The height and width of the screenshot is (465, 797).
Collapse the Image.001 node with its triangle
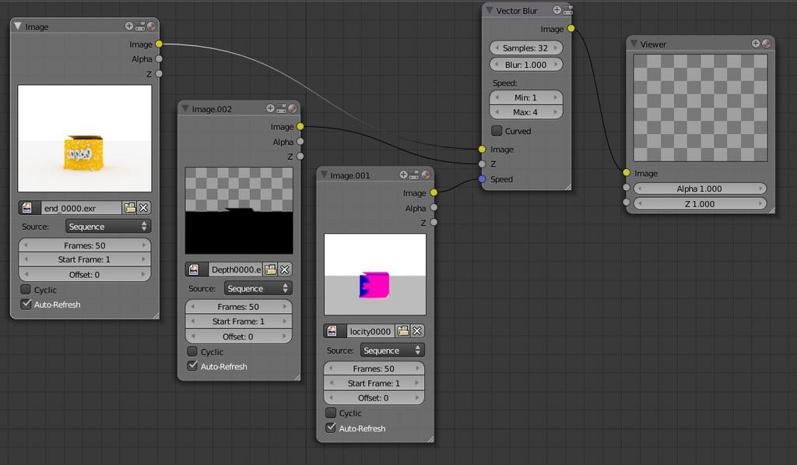click(x=323, y=174)
